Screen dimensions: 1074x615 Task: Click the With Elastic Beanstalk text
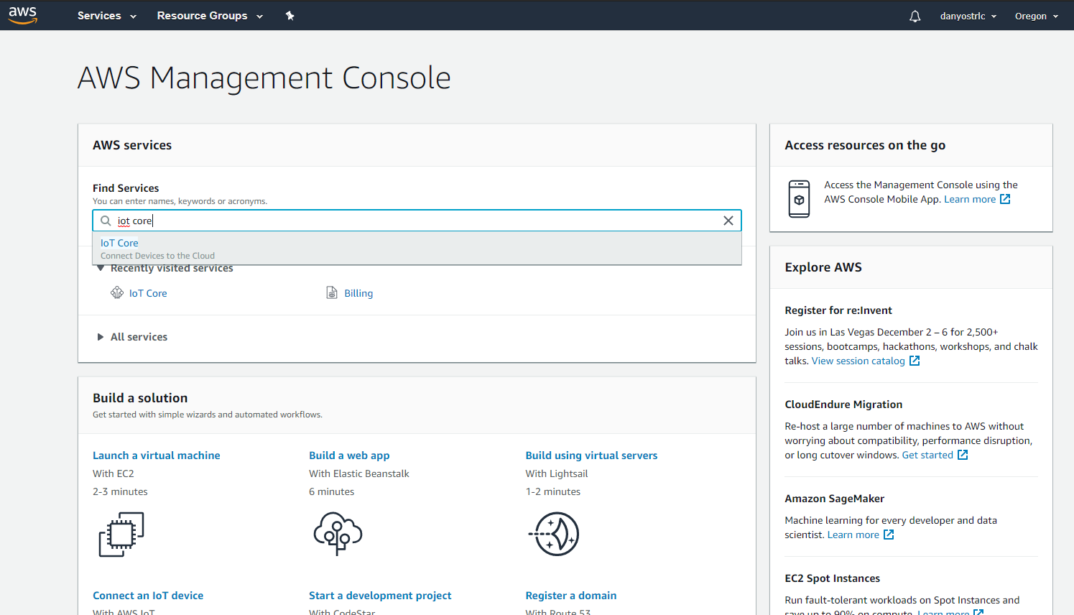[x=359, y=473]
